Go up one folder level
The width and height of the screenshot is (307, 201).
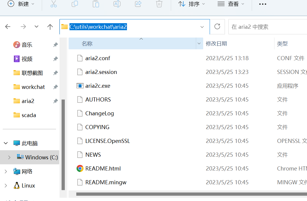(50, 27)
